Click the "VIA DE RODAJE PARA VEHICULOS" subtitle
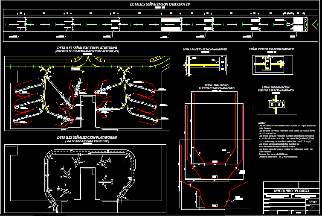Screen dimensions: 322x216 point(87,141)
